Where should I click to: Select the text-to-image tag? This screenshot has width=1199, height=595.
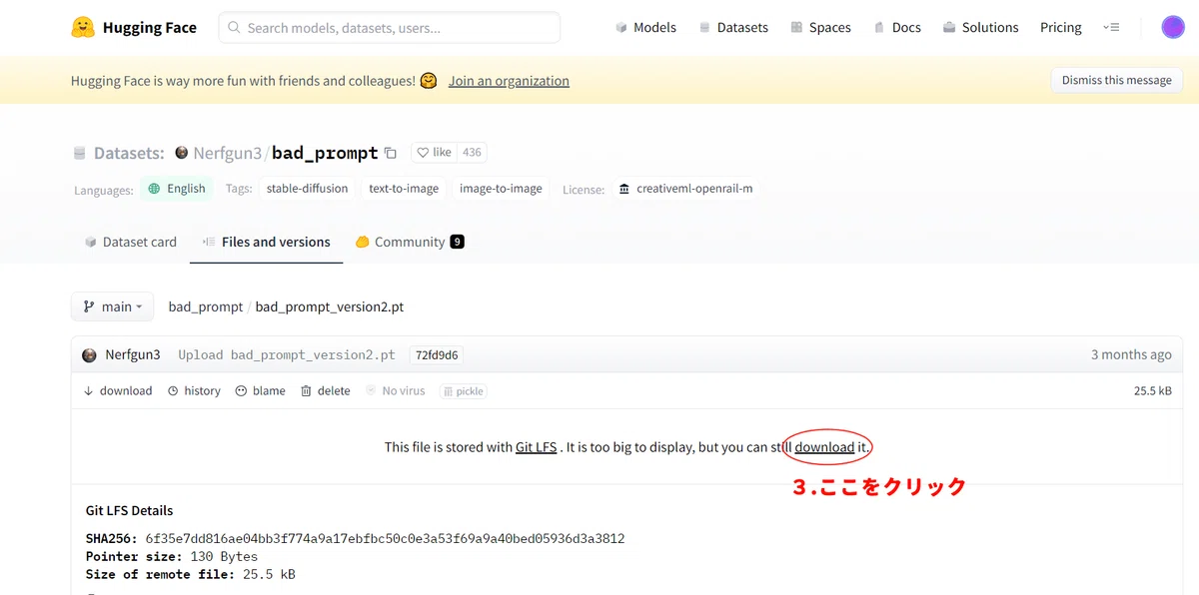point(404,188)
